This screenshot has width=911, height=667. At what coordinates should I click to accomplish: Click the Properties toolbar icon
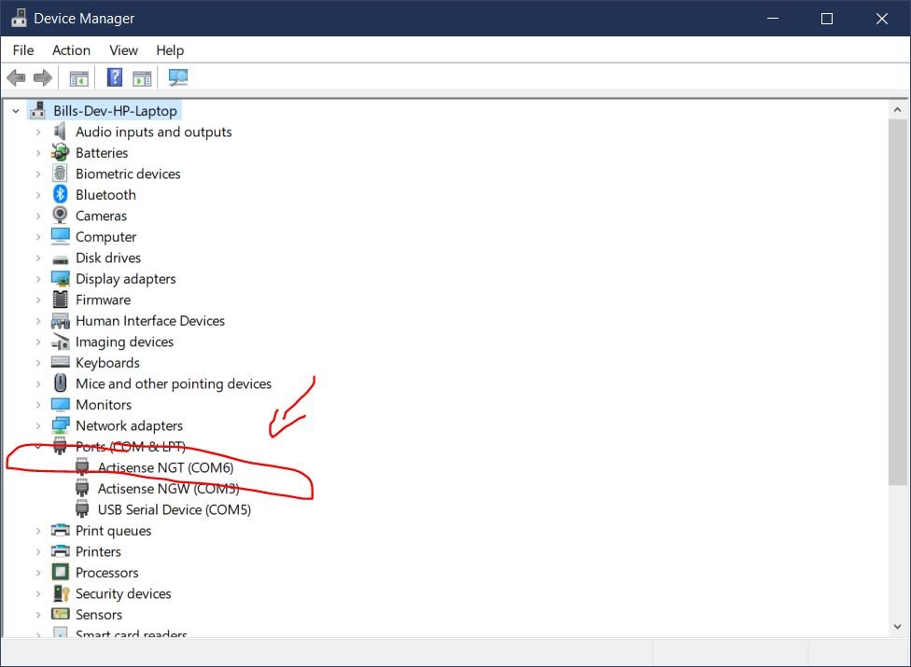79,78
